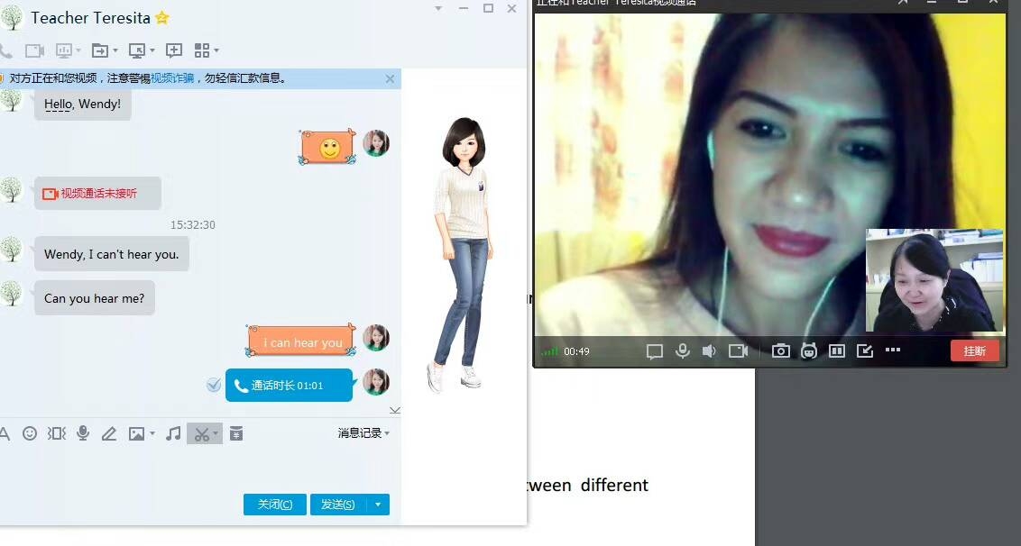Mute the microphone in the video call

point(682,351)
